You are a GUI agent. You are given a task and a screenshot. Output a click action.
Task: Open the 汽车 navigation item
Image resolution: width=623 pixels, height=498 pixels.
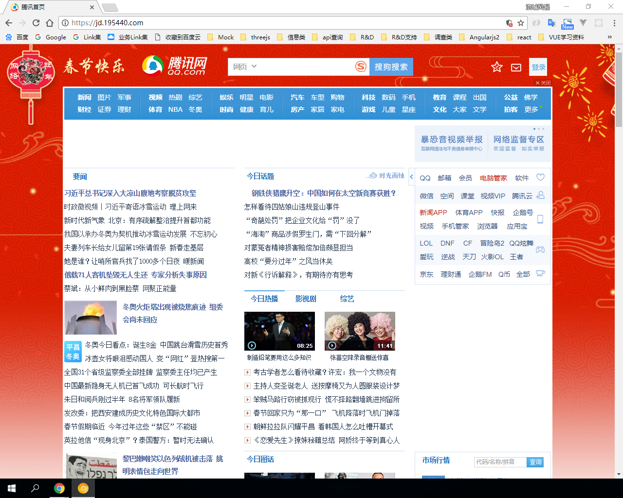point(297,97)
